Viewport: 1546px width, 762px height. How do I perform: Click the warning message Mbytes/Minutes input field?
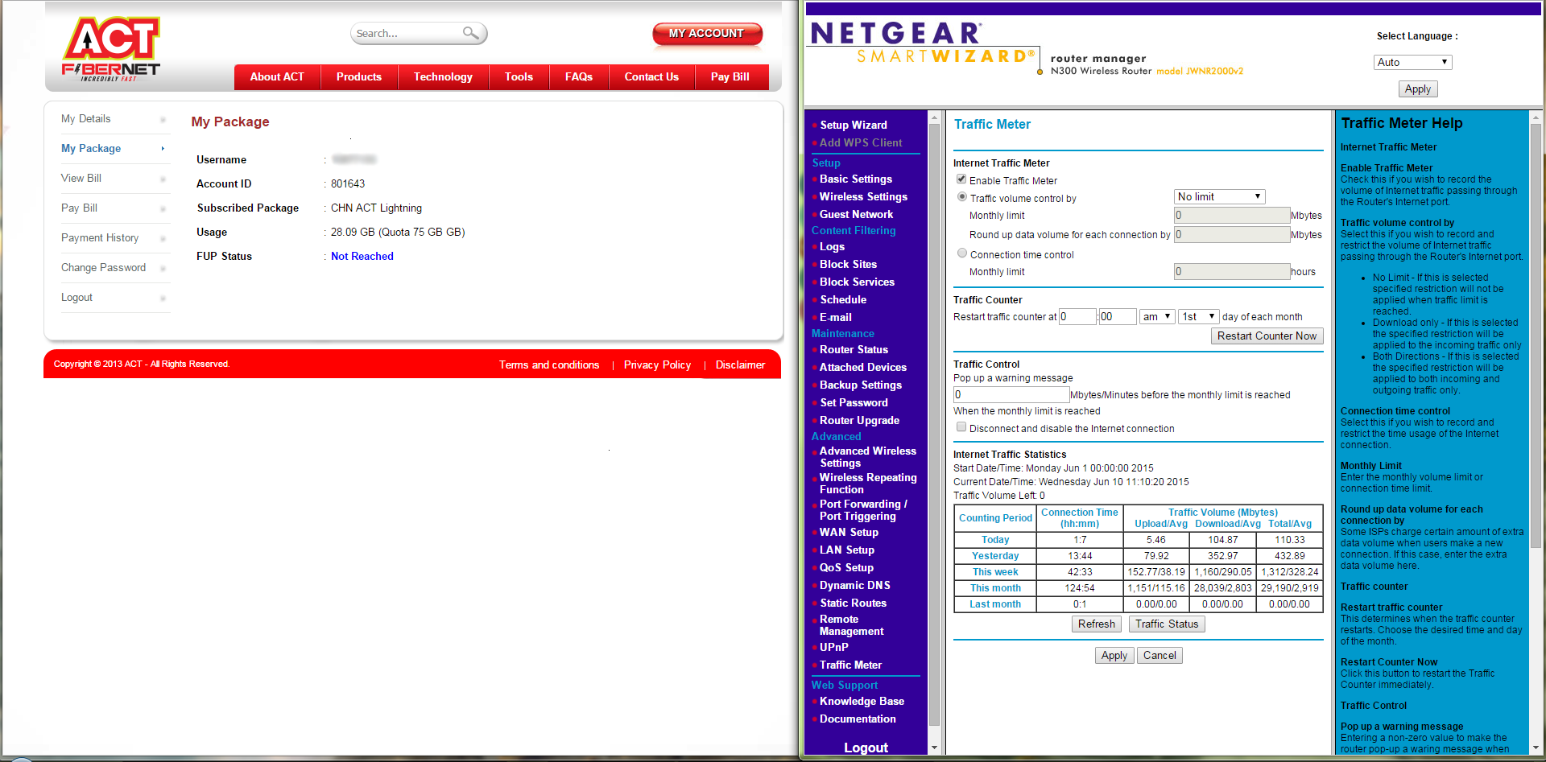(x=1011, y=395)
